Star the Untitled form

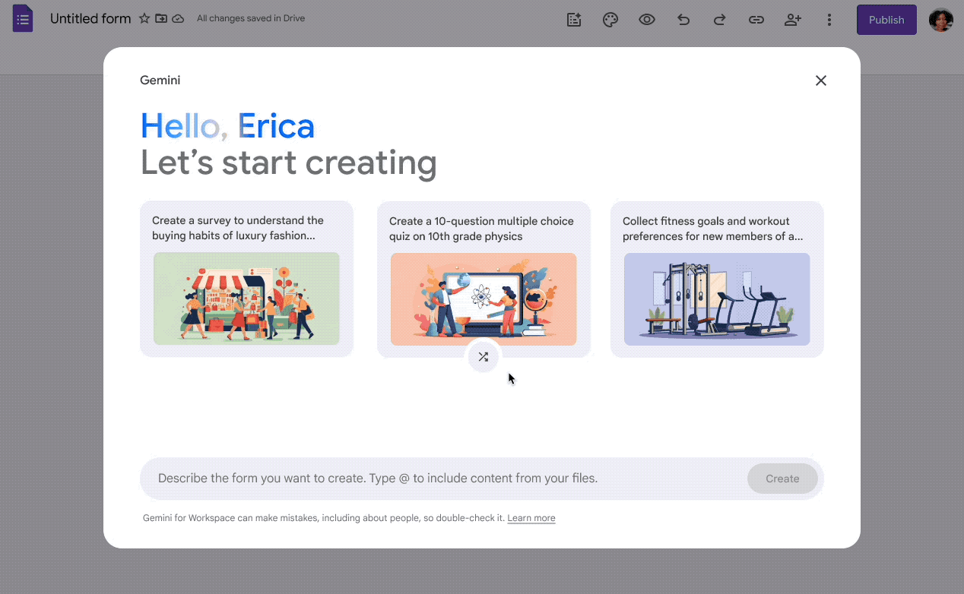pyautogui.click(x=144, y=18)
